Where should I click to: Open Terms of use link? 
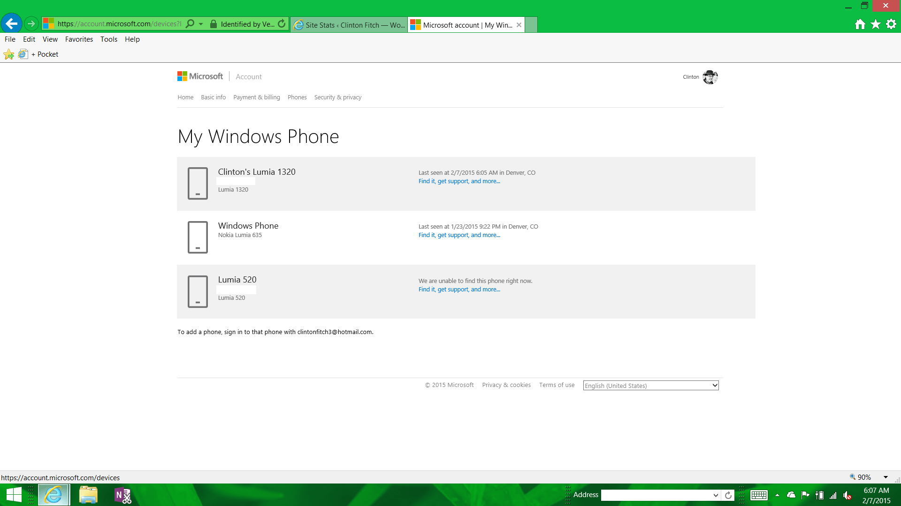[557, 385]
